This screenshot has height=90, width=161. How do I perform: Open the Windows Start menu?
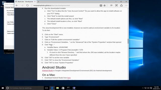coord(3,88)
